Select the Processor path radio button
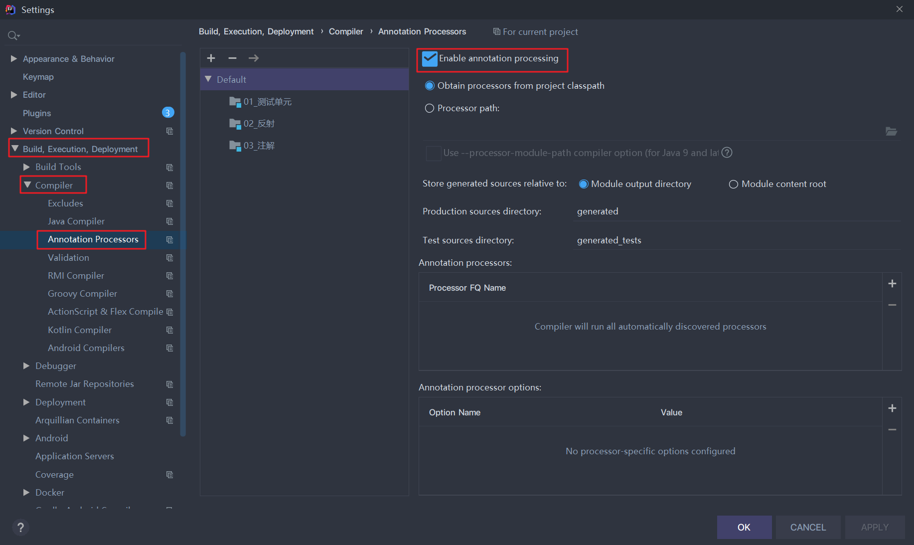Image resolution: width=914 pixels, height=545 pixels. pyautogui.click(x=430, y=108)
